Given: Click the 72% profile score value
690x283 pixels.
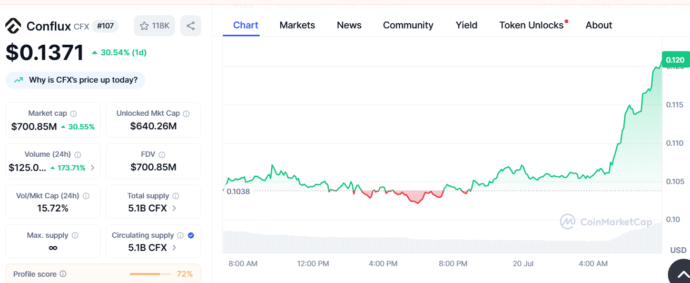Looking at the screenshot, I should click(185, 274).
